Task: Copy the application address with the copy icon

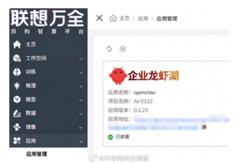Action: pos(204,127)
